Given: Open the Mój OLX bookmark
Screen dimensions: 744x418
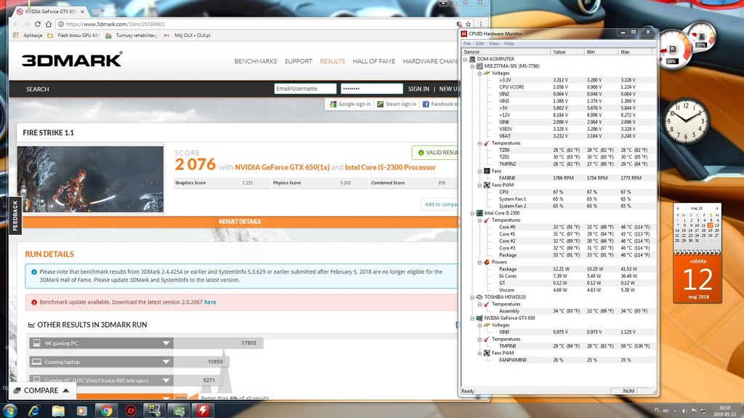Looking at the screenshot, I should tap(187, 35).
